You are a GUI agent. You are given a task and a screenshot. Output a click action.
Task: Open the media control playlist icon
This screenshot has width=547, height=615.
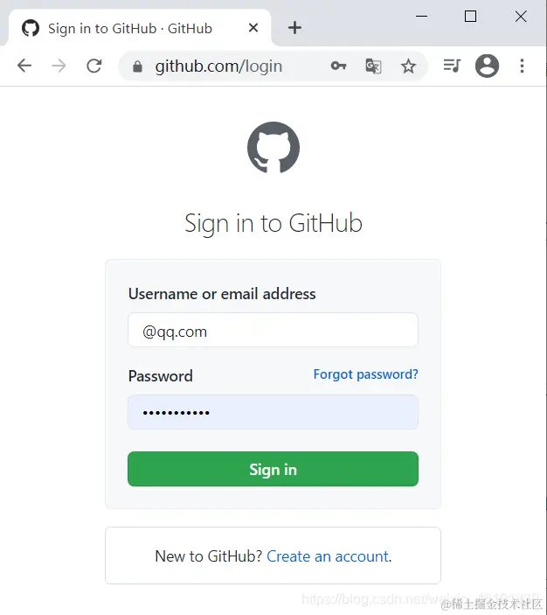click(452, 66)
